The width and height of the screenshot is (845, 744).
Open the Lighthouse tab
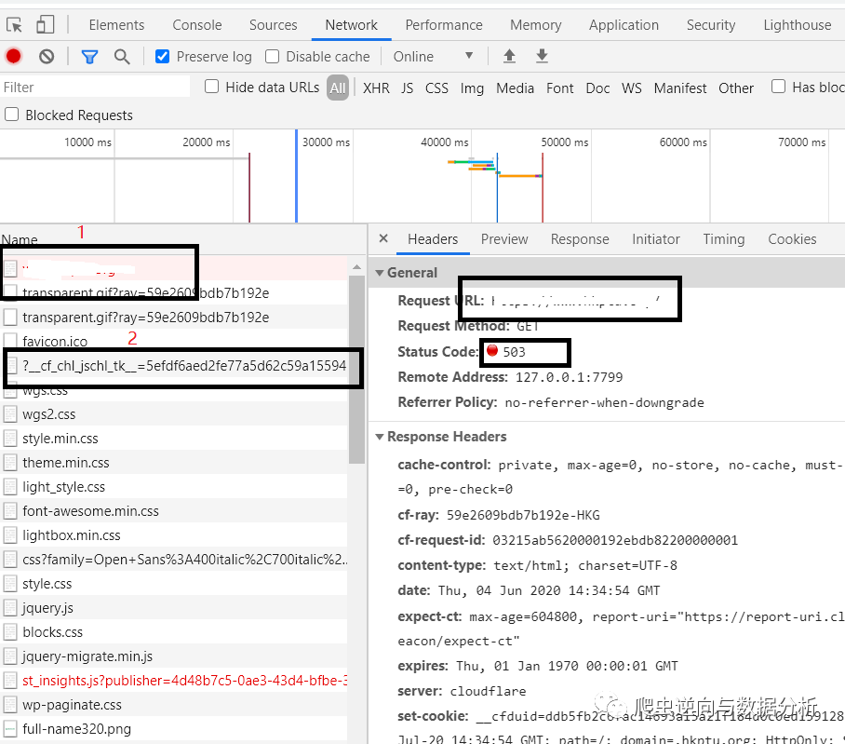pos(797,25)
